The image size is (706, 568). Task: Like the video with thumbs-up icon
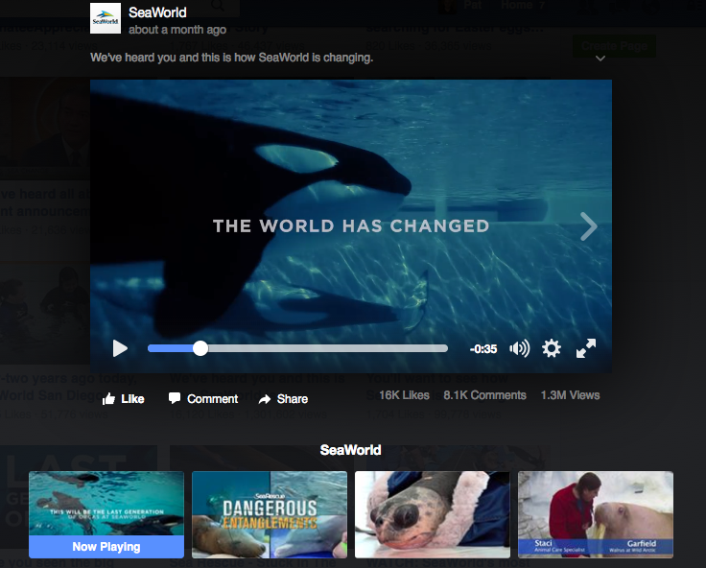pos(108,398)
